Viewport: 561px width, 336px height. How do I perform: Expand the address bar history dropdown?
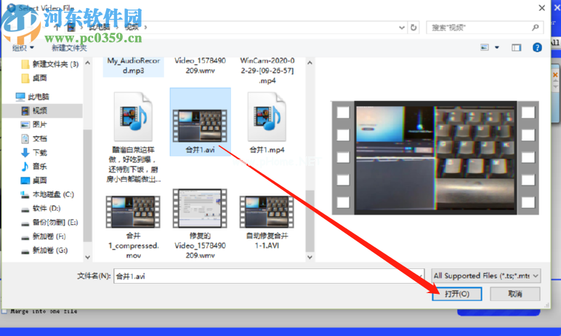click(x=402, y=28)
